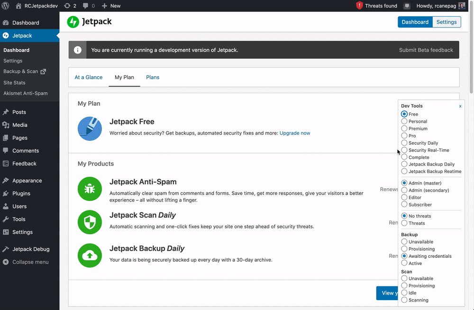The width and height of the screenshot is (474, 310).
Task: Select the Premium plan radio button
Action: pyautogui.click(x=404, y=128)
